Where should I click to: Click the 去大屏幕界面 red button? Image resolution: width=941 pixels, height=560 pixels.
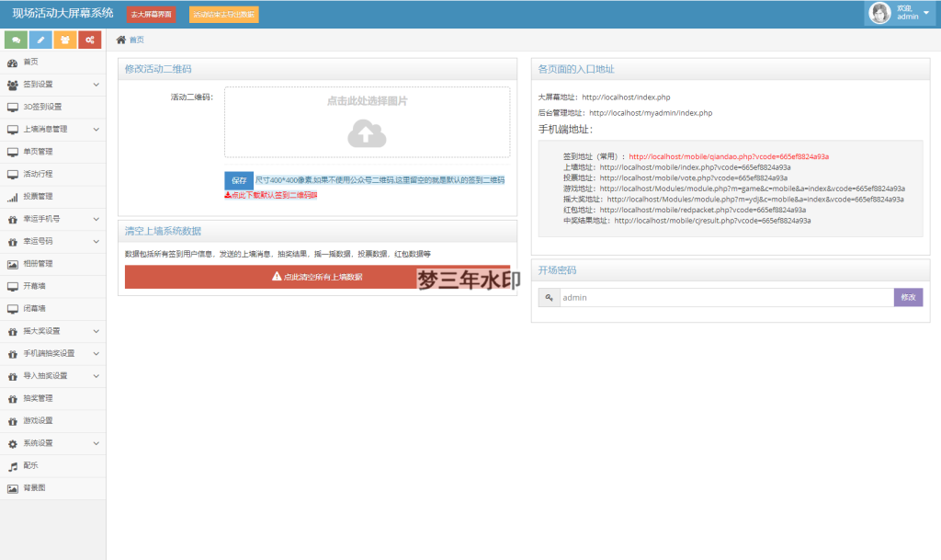[152, 15]
